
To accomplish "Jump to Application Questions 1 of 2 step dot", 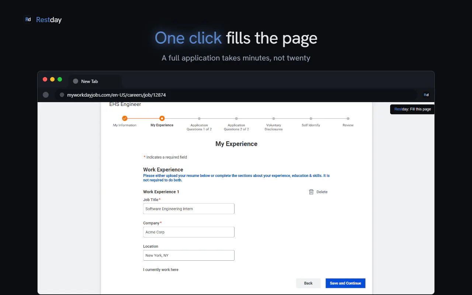I will pyautogui.click(x=199, y=118).
